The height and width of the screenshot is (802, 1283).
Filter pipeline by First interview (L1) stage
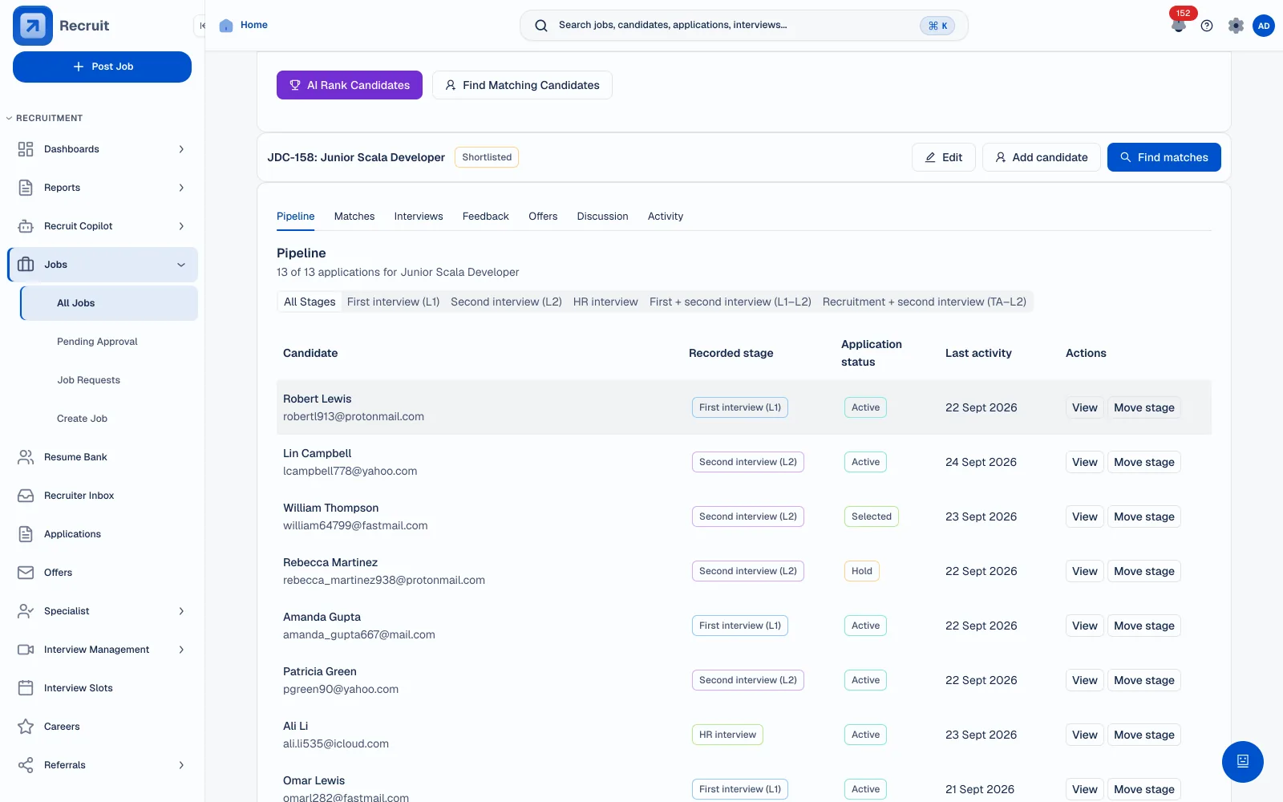393,302
